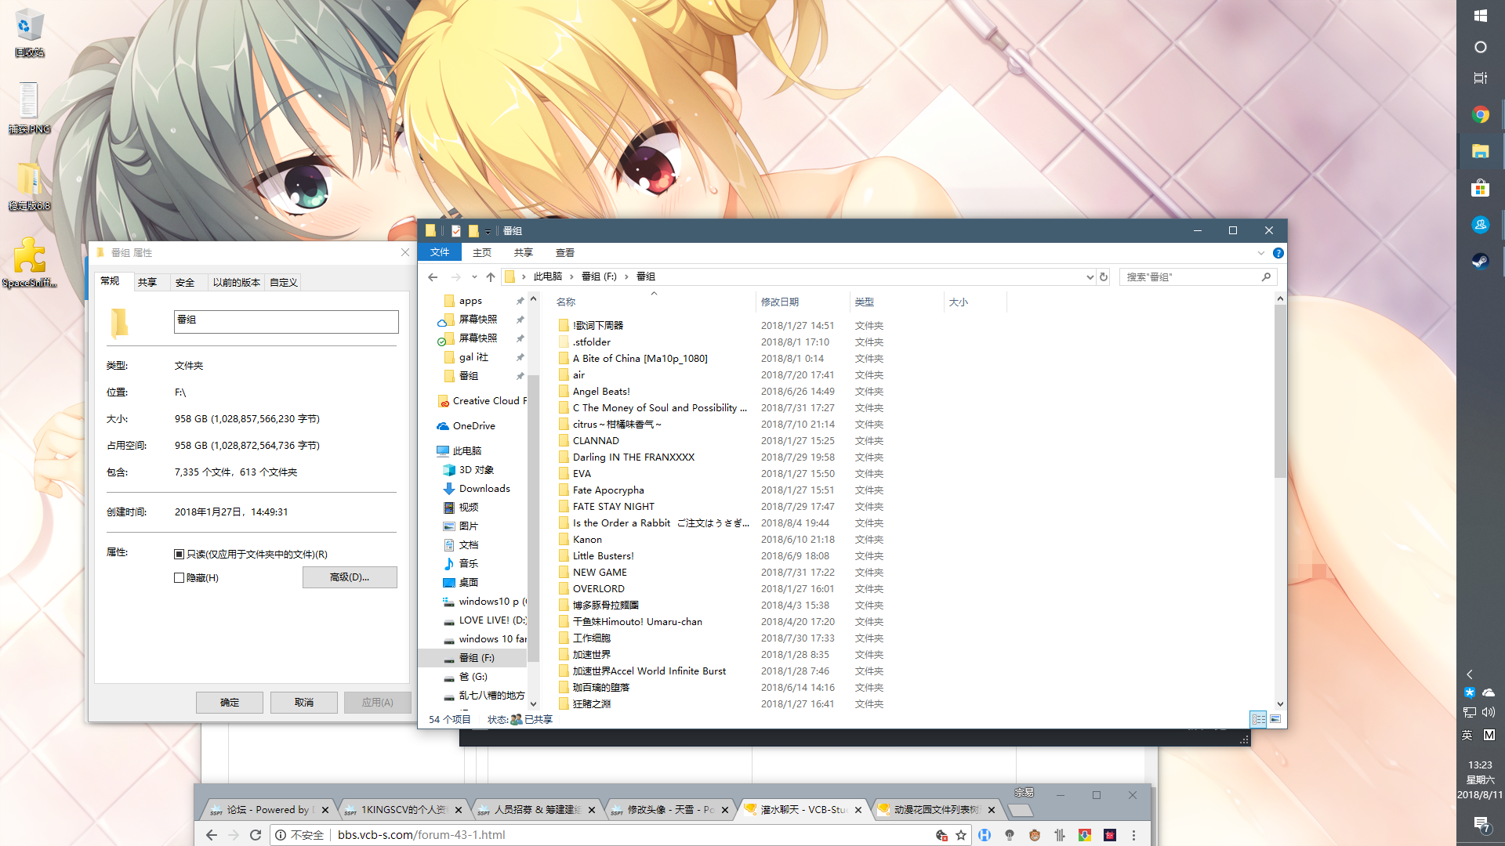Open the 共享 ribbon tab in Explorer

[x=524, y=252]
